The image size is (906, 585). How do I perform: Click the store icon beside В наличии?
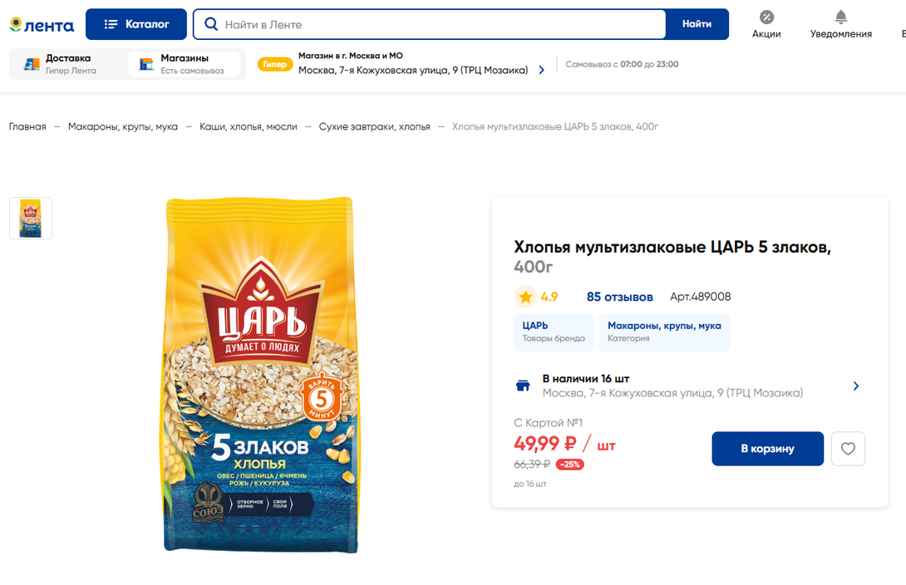tap(523, 386)
